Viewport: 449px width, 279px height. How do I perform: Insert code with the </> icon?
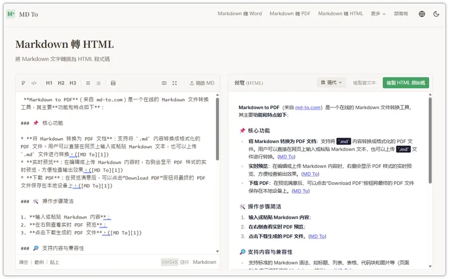click(x=34, y=83)
